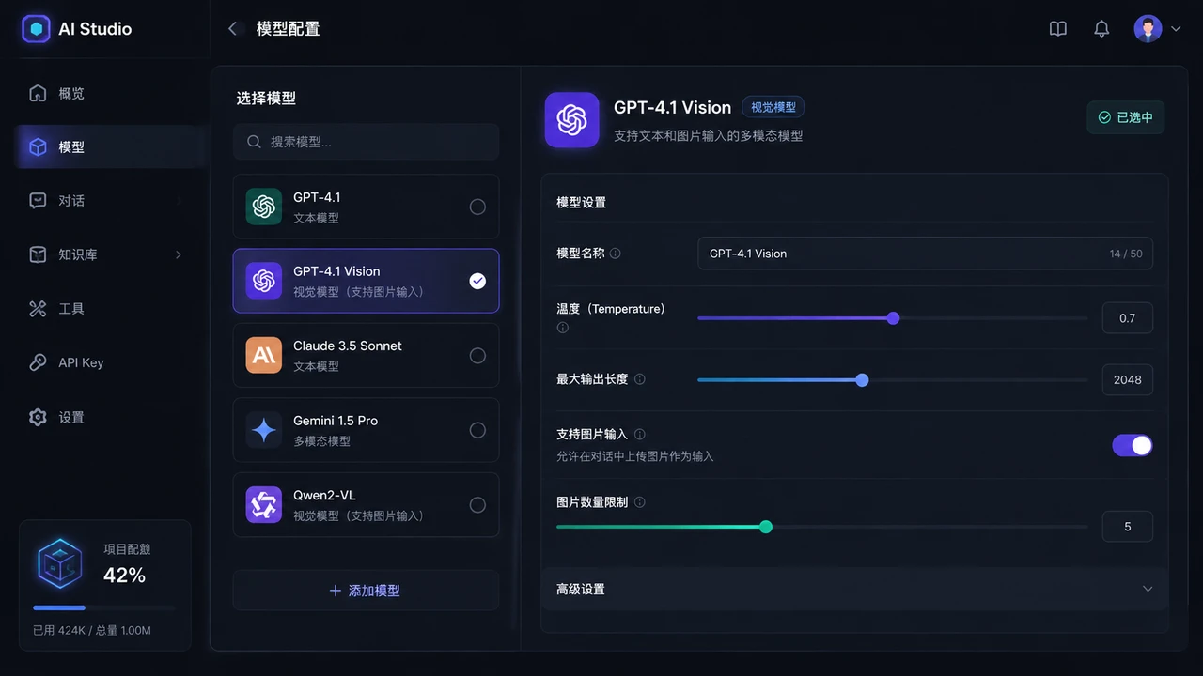Click the 图片数量限制 info icon

[640, 502]
